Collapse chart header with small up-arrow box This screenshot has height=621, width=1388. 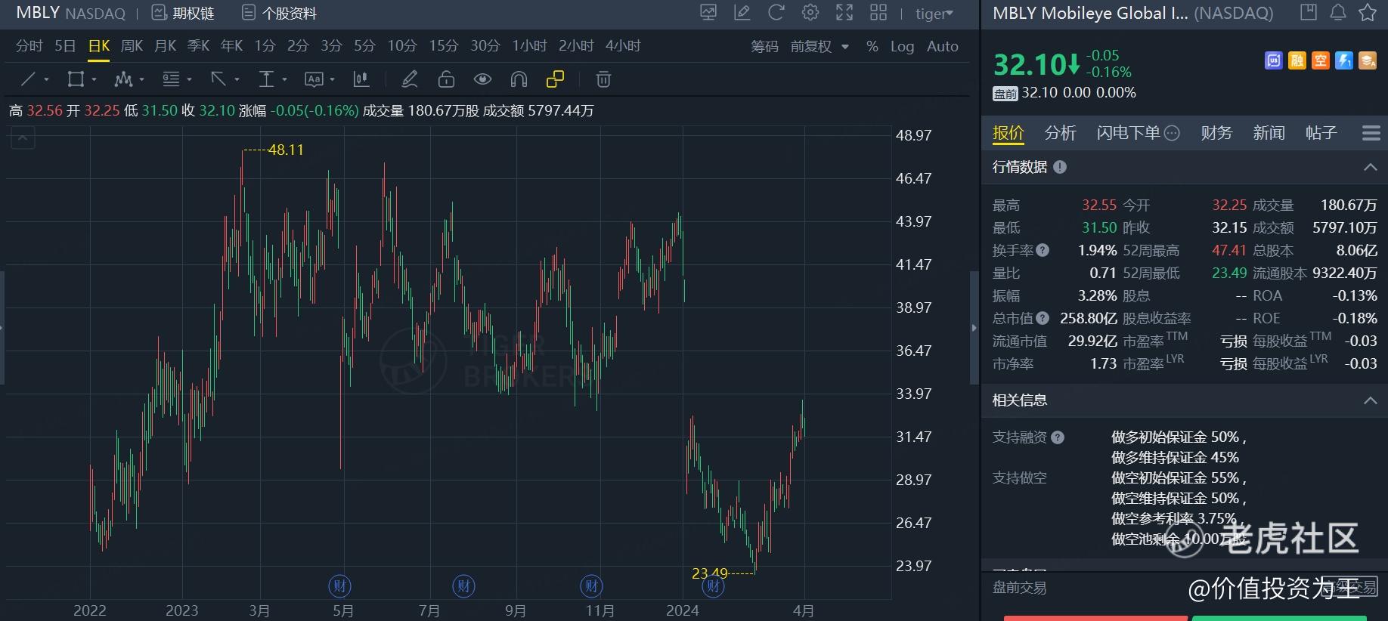(x=23, y=137)
